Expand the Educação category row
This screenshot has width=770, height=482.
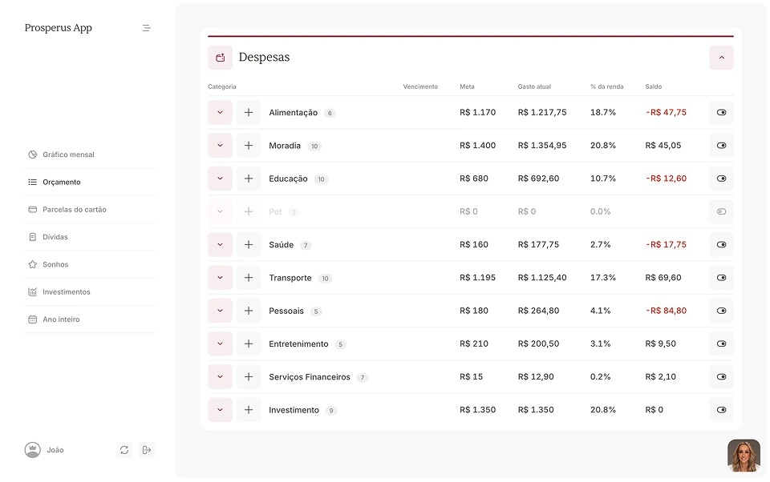coord(220,179)
